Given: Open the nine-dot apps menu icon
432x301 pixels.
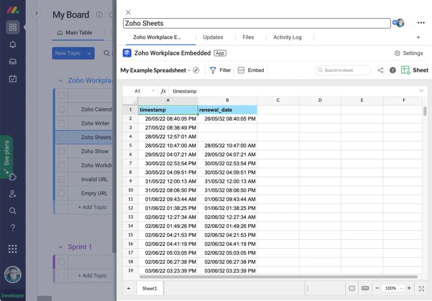Looking at the screenshot, I should [x=13, y=248].
